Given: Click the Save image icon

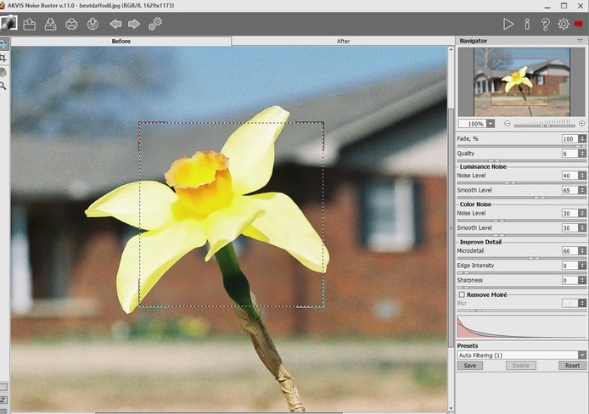Looking at the screenshot, I should point(50,24).
